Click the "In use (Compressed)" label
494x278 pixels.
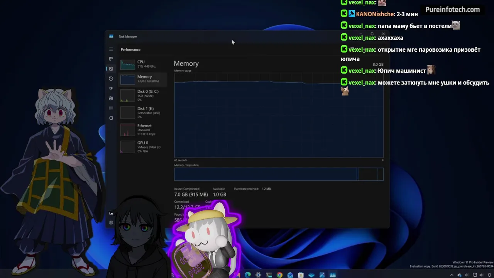[187, 189]
